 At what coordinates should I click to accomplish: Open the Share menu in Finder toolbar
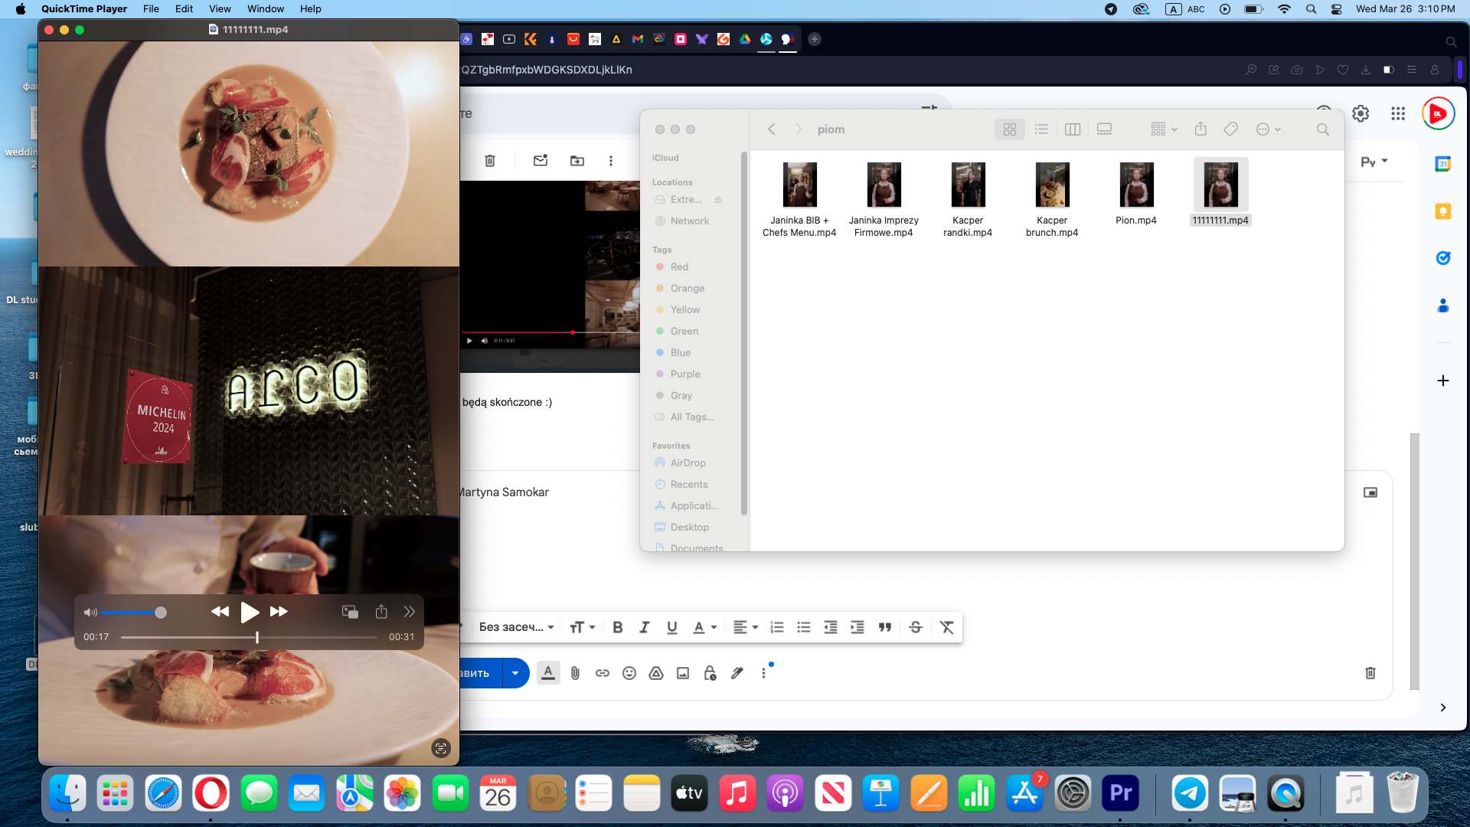click(1200, 129)
